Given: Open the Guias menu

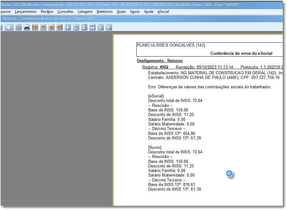Looking at the screenshot, I should click(121, 12).
